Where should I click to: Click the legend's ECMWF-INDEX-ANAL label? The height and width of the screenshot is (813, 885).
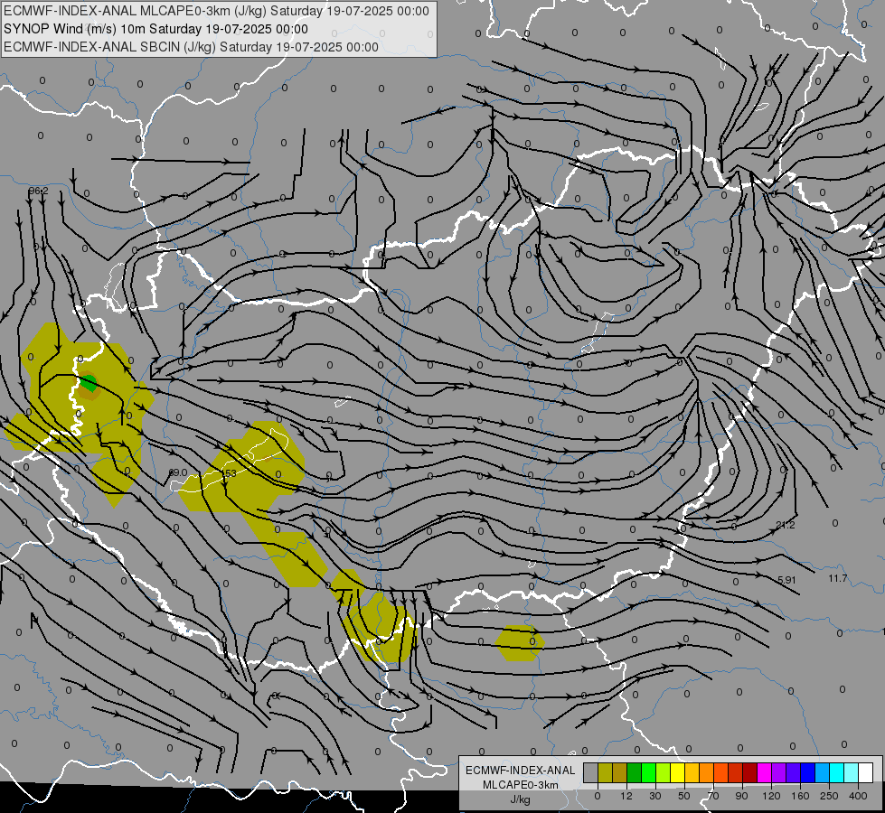point(521,771)
